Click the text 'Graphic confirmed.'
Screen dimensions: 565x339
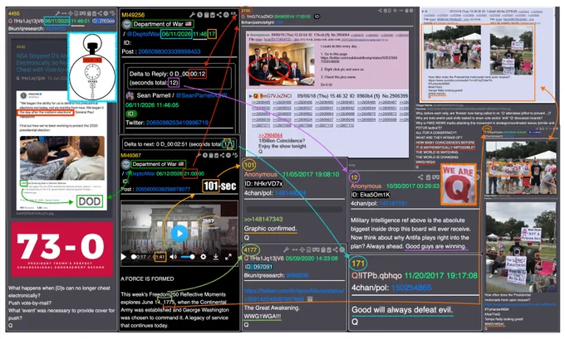click(270, 229)
